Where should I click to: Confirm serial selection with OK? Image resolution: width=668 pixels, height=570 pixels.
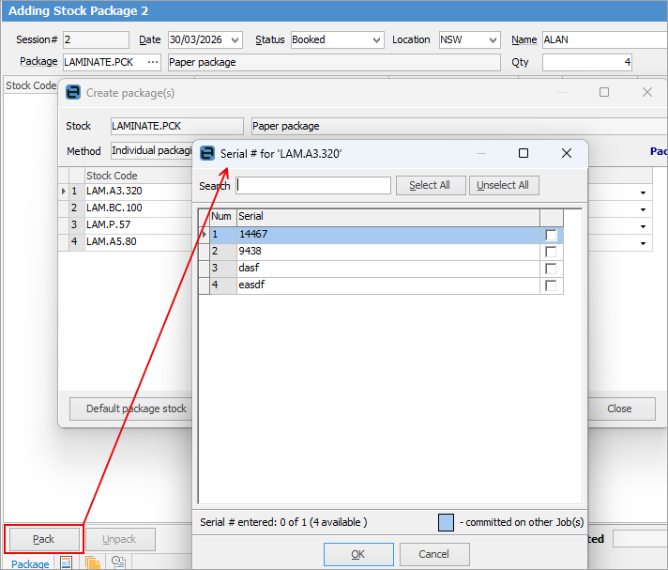tap(357, 554)
